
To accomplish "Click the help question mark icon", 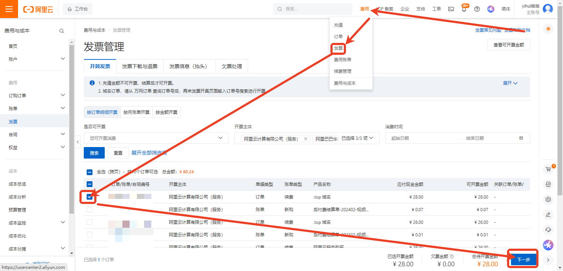I will [477, 9].
